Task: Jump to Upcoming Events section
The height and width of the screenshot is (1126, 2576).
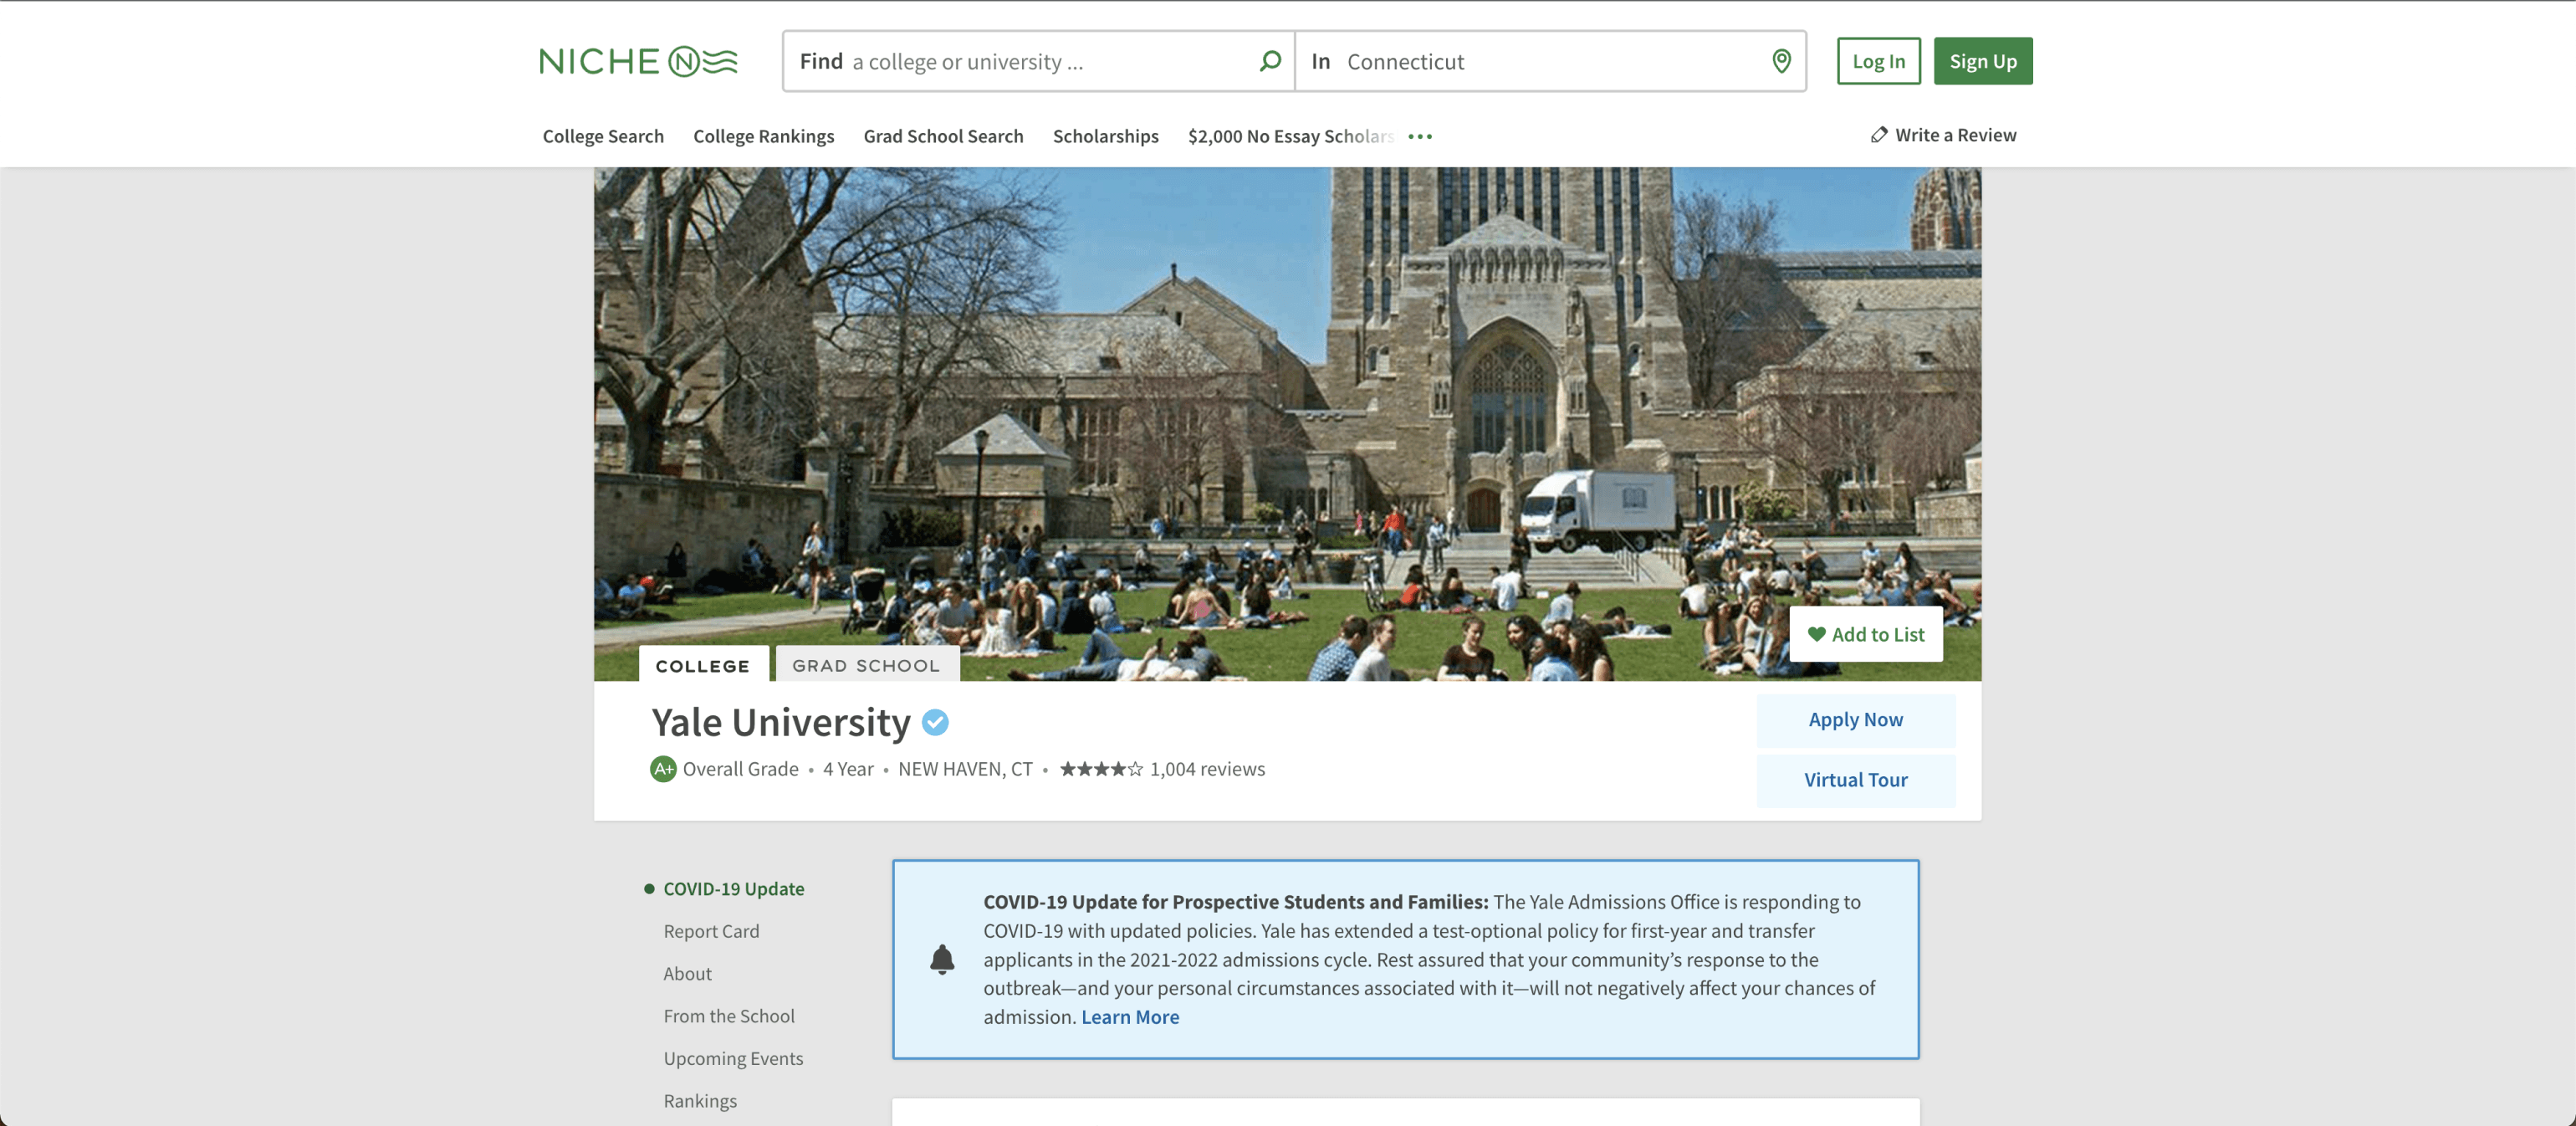Action: click(x=733, y=1058)
